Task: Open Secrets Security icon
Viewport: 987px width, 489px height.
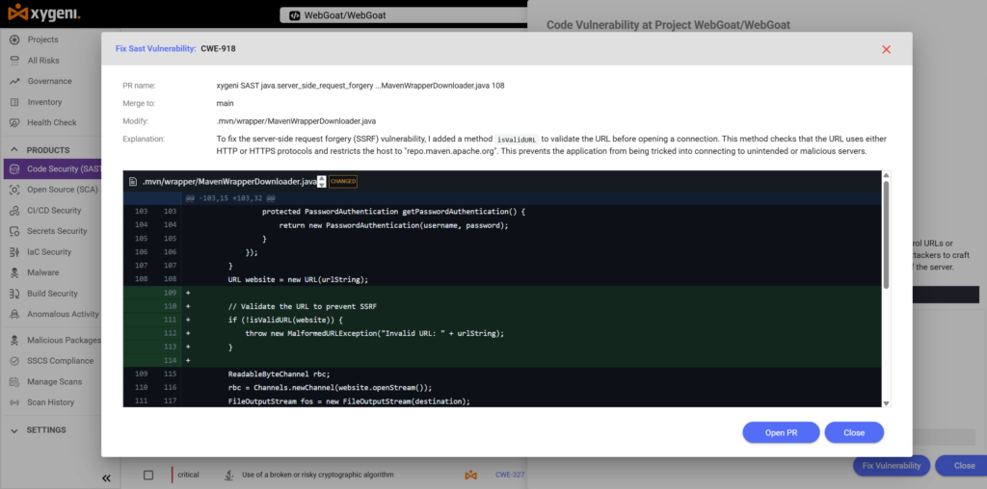Action: (x=14, y=231)
